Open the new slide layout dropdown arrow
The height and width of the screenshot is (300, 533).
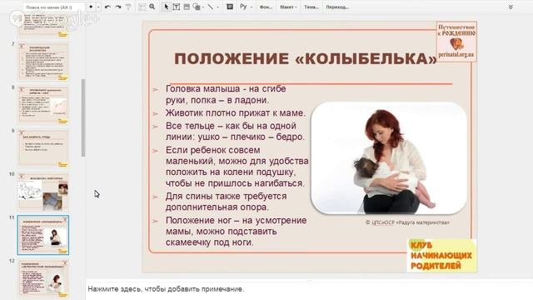tap(98, 7)
